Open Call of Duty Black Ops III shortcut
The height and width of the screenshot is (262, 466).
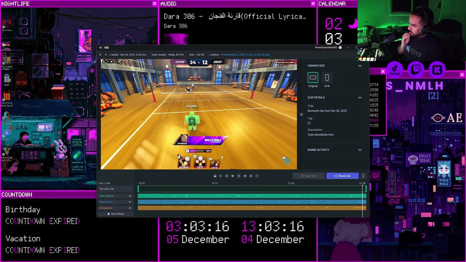7,99
